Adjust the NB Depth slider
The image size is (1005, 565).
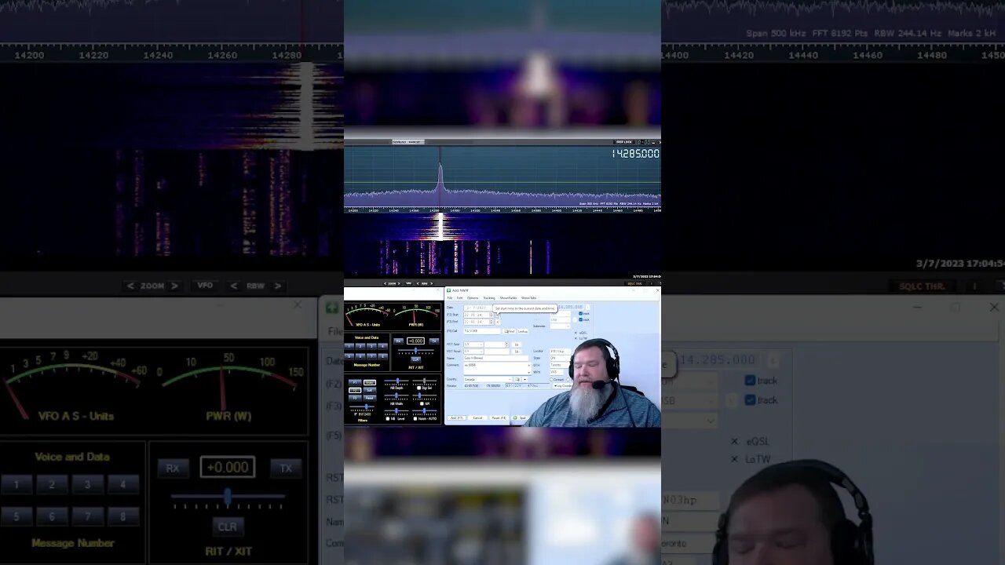397,381
